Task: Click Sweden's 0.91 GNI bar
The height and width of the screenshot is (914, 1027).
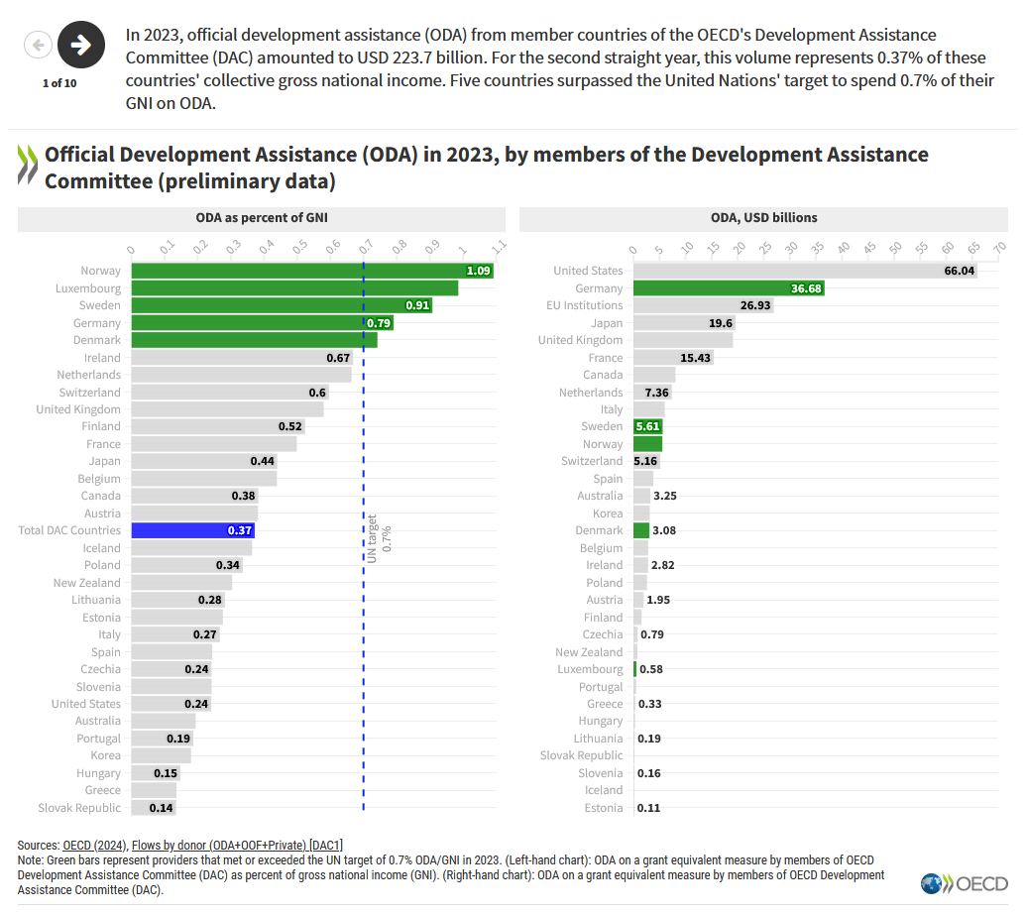Action: [282, 305]
